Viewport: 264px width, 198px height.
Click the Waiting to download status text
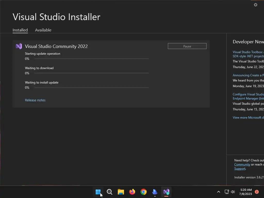point(39,68)
